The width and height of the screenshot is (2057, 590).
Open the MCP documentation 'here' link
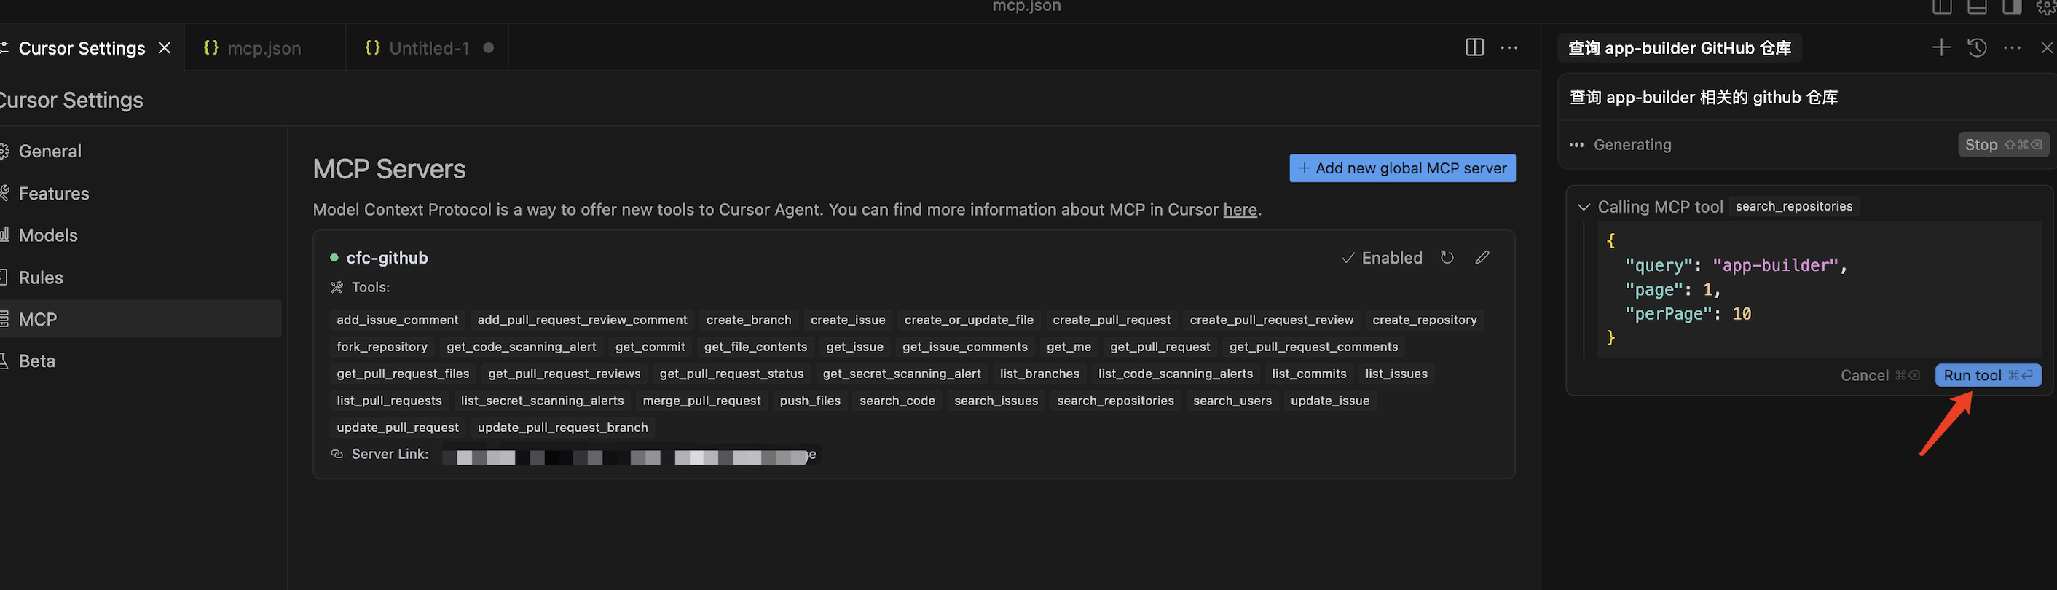(1239, 210)
